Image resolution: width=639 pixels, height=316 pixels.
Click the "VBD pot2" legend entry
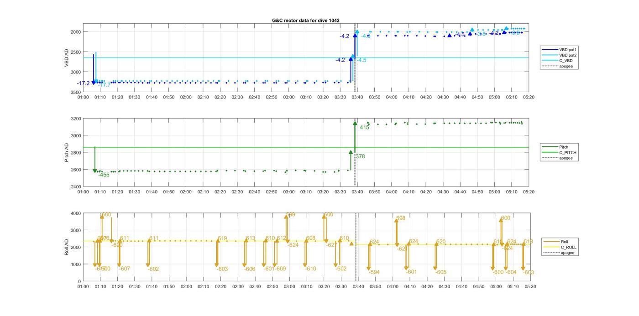tap(568, 55)
